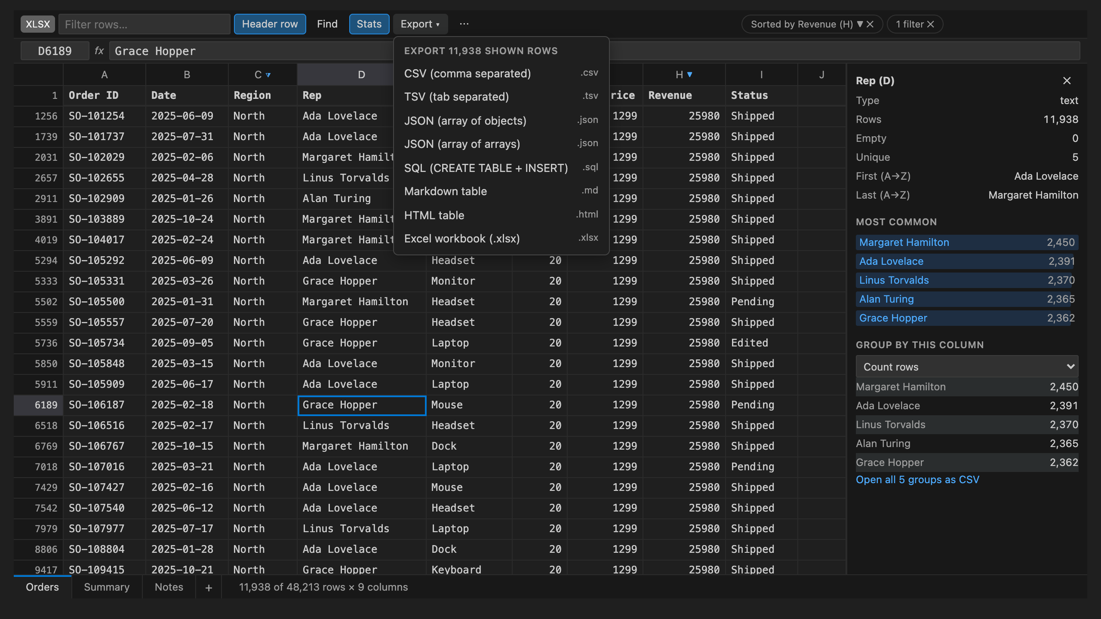
Task: Close the Rep (D) stats panel
Action: 1067,81
